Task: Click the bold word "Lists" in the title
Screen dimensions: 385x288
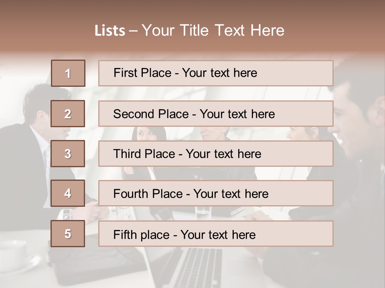Action: point(109,31)
